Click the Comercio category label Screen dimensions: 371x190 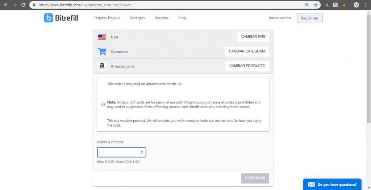(119, 52)
